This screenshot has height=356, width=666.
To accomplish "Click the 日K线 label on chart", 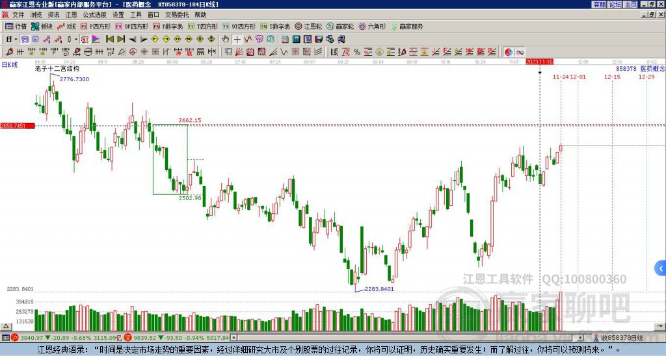I will click(x=10, y=65).
